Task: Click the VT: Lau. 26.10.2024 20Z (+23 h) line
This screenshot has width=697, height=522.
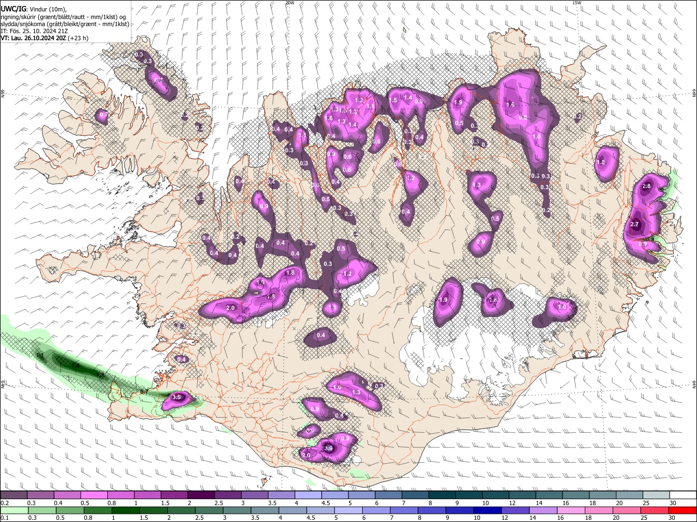Action: click(45, 38)
